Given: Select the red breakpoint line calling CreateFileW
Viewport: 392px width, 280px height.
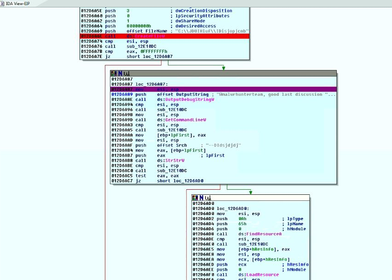Looking at the screenshot, I should click(x=165, y=36).
